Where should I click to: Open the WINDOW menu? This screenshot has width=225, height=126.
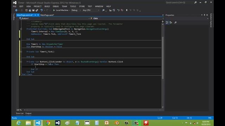point(99,6)
